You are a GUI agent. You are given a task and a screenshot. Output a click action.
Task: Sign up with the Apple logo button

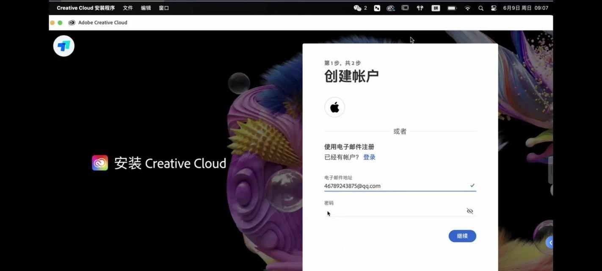334,107
